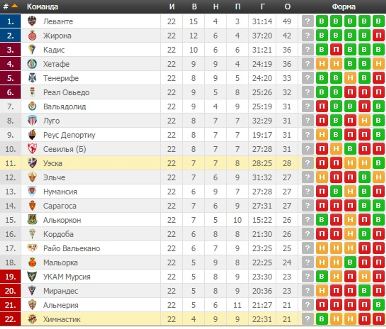Click the UCAM Murcia crest icon
Viewport: 386px width, 329px height.
tap(32, 277)
